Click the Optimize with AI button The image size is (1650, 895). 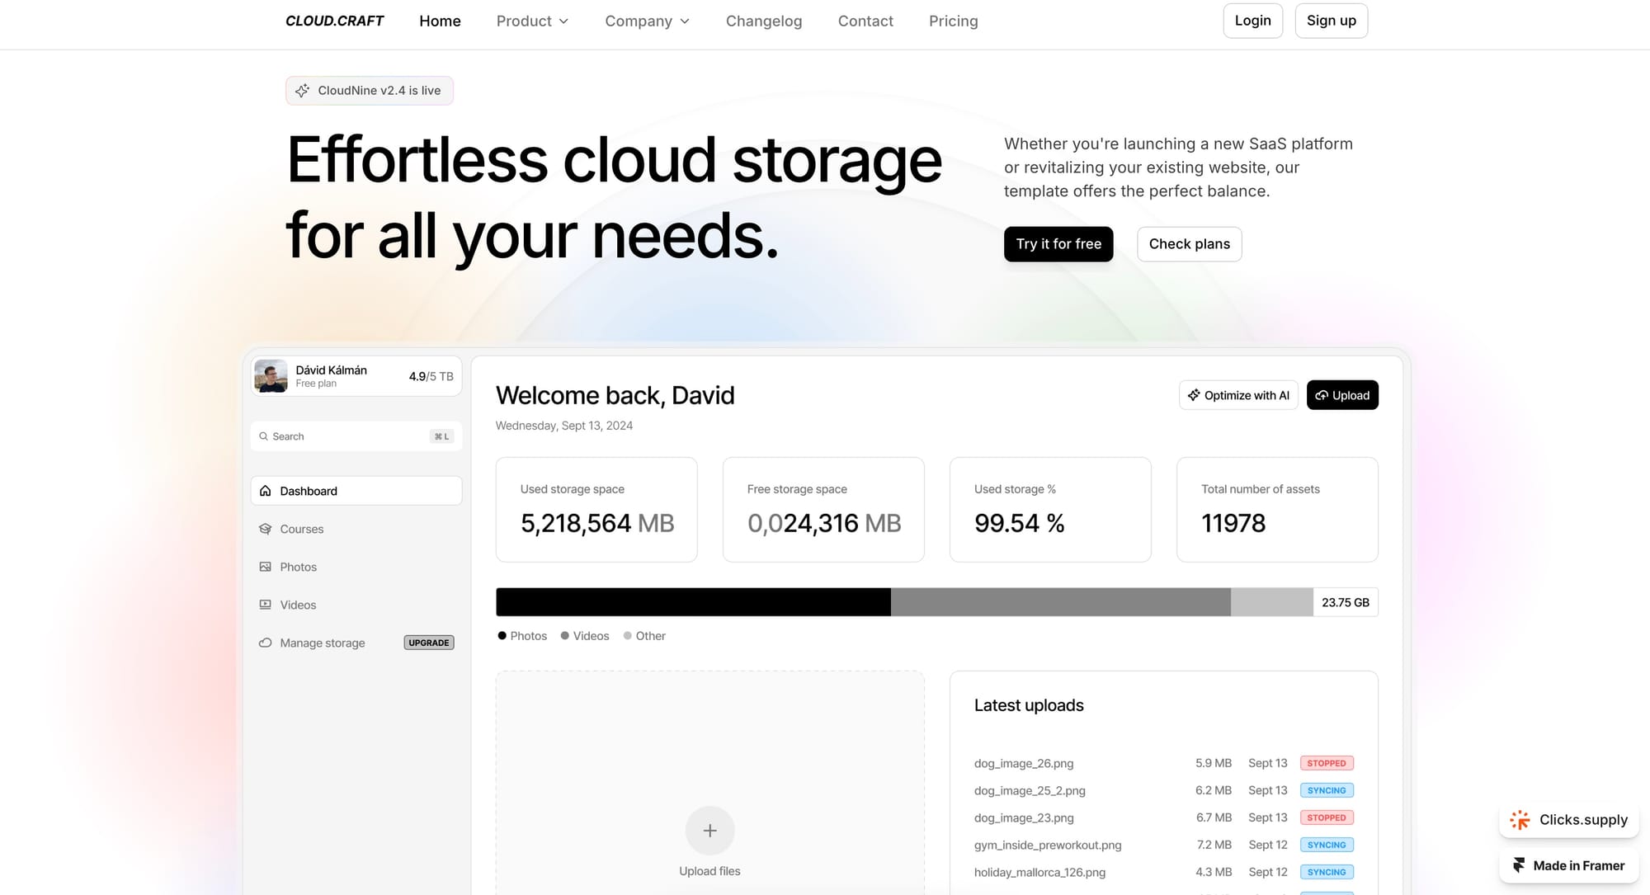click(1237, 395)
